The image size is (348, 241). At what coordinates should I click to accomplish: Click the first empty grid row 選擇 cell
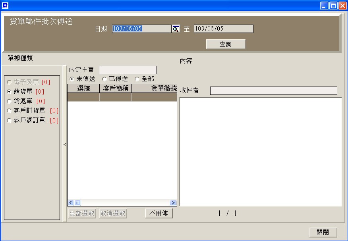83,97
